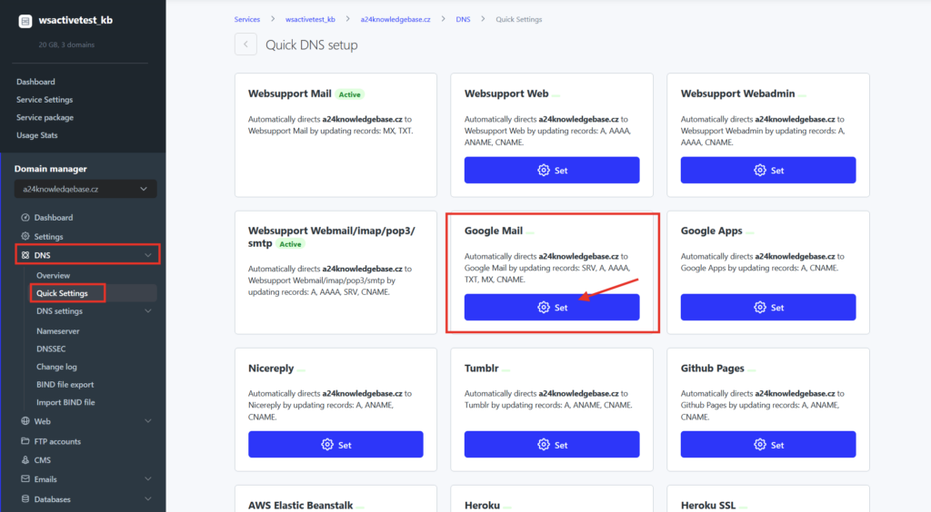Open the a24knowledgebase.cz domain dropdown
The width and height of the screenshot is (931, 512).
85,189
